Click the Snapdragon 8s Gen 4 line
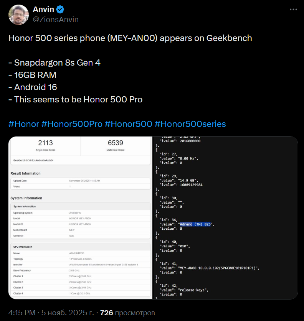The width and height of the screenshot is (304, 321). pos(55,63)
